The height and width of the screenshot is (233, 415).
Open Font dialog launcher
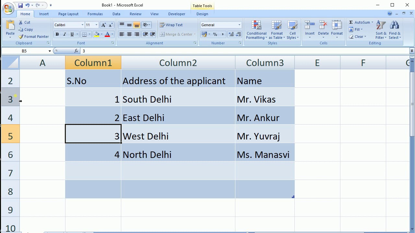(x=113, y=43)
